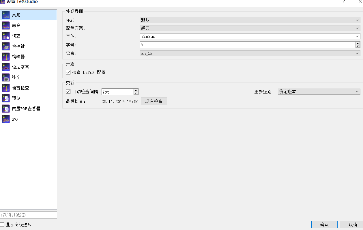This screenshot has width=363, height=230.
Task: Open the 配色方案 dropdown showing 经典
Action: (x=250, y=28)
